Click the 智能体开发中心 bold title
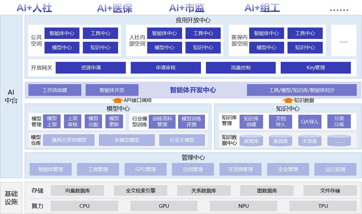 click(193, 90)
